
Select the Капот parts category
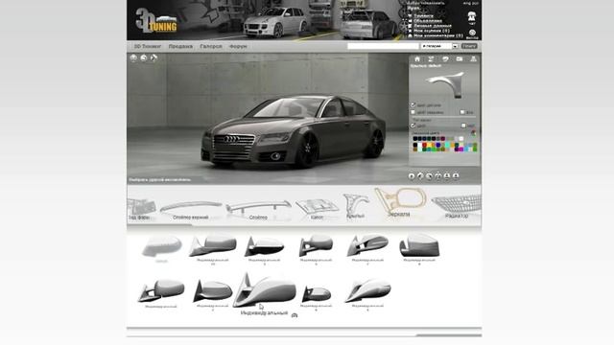click(317, 209)
